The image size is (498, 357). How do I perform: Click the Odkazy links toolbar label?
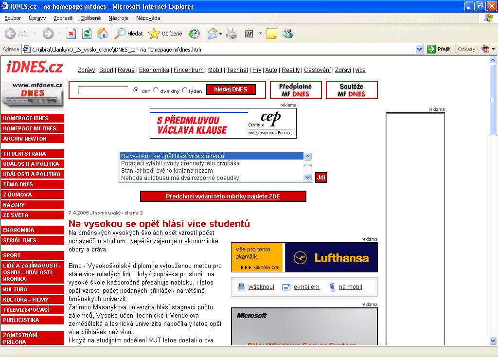pyautogui.click(x=466, y=49)
